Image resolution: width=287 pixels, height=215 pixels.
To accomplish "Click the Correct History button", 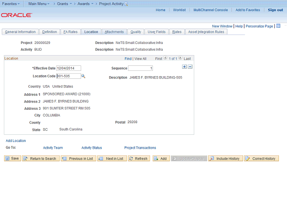I will (x=261, y=158).
